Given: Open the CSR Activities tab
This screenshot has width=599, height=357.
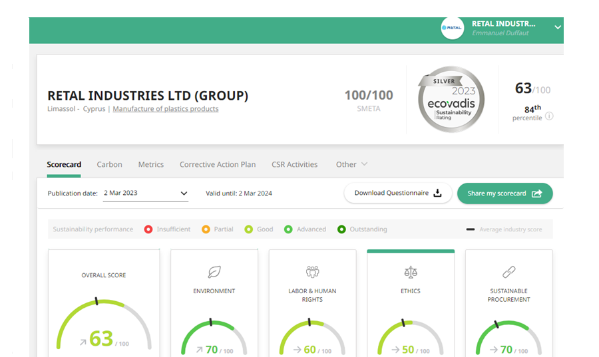Looking at the screenshot, I should pyautogui.click(x=295, y=164).
